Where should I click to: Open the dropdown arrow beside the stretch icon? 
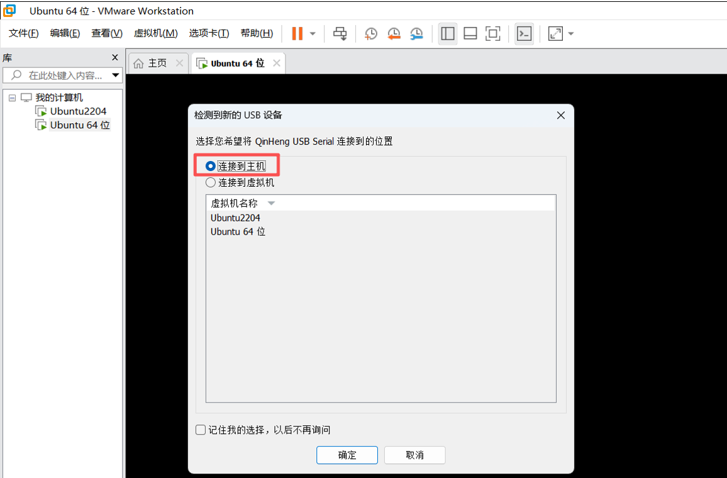pos(571,33)
